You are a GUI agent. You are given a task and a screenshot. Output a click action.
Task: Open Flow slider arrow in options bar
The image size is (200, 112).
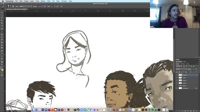[x=55, y=6]
